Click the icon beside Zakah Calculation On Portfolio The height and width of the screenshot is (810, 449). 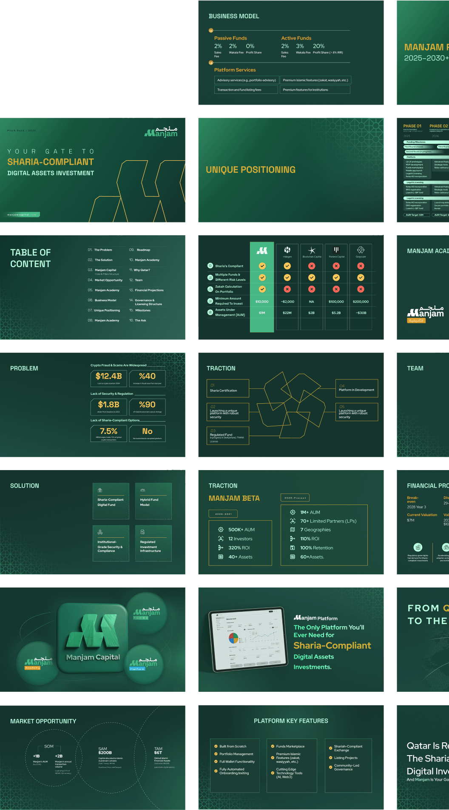[x=210, y=289]
